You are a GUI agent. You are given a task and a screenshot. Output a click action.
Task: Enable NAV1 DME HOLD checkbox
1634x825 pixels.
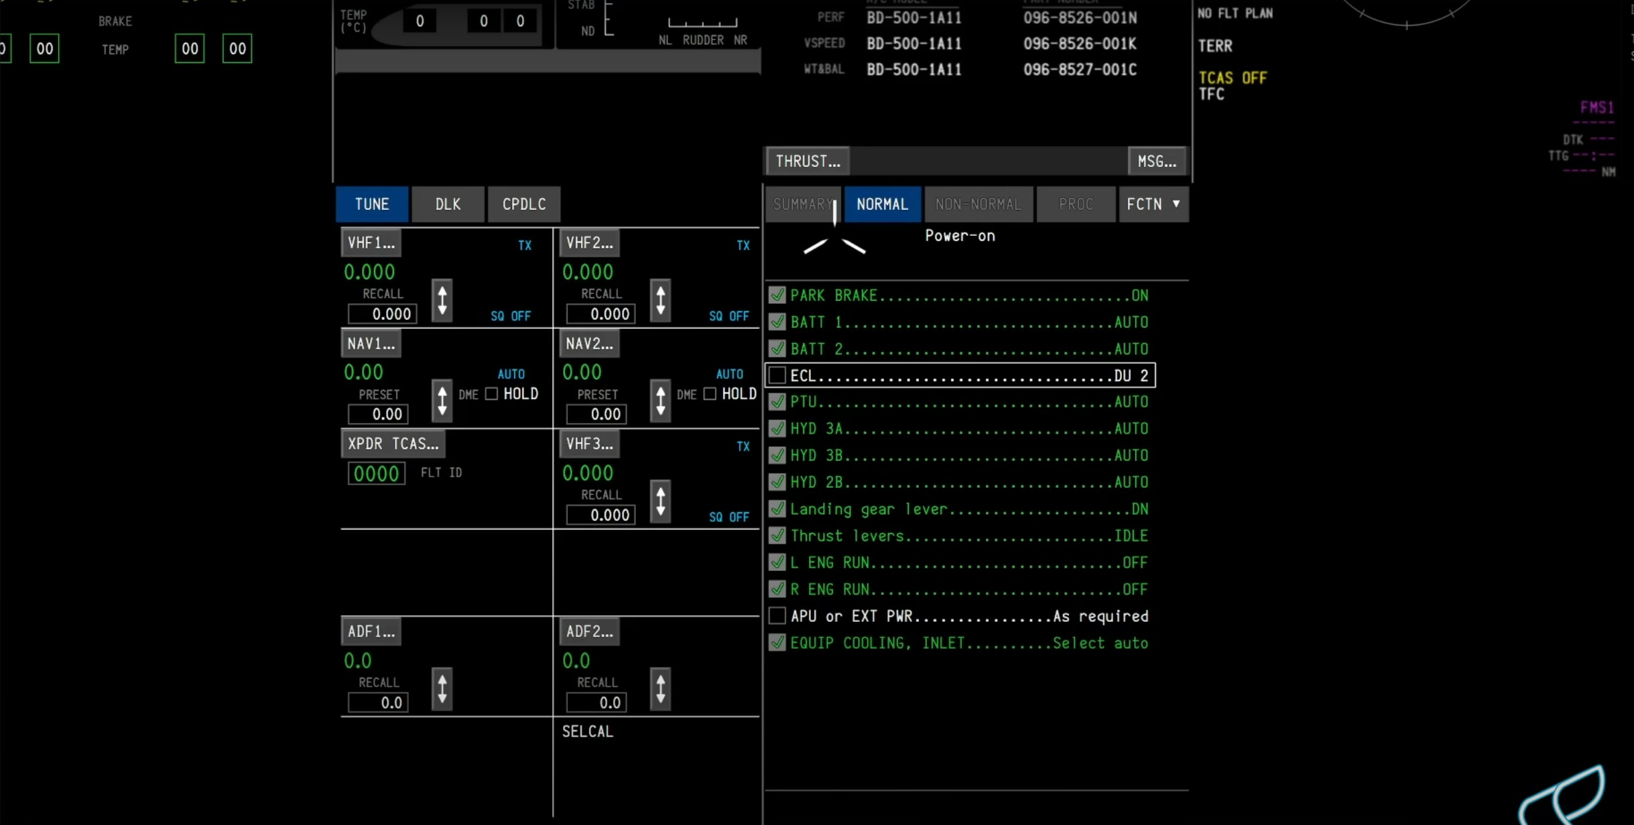click(492, 394)
